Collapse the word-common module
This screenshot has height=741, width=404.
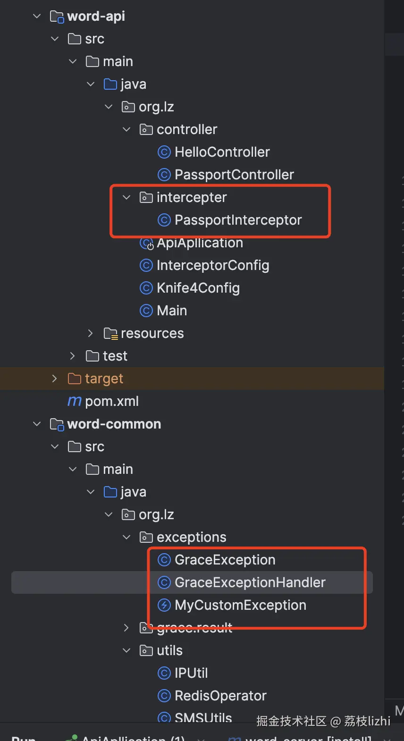pyautogui.click(x=37, y=424)
